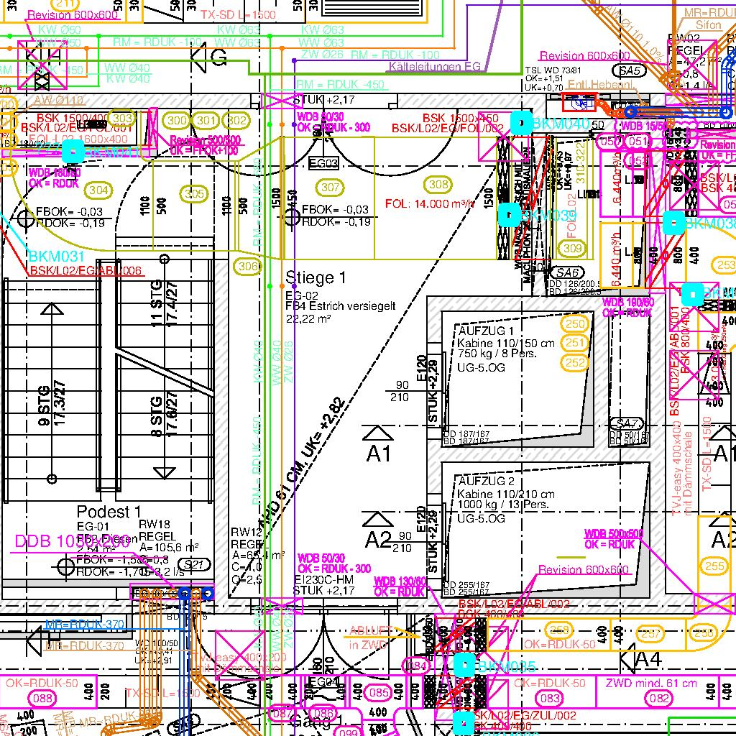Click the 'Stiege 1' room label

(316, 277)
